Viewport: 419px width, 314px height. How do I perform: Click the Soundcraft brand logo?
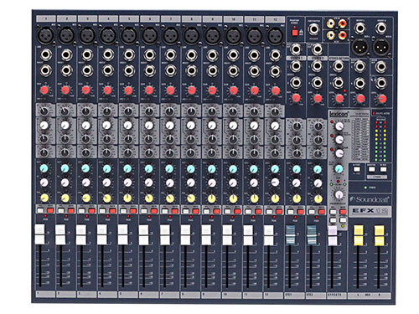370,199
